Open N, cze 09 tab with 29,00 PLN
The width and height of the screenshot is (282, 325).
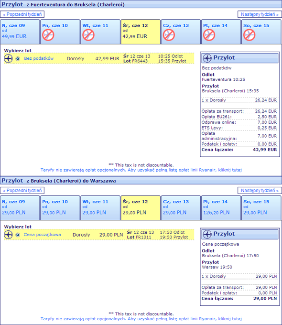coord(20,208)
